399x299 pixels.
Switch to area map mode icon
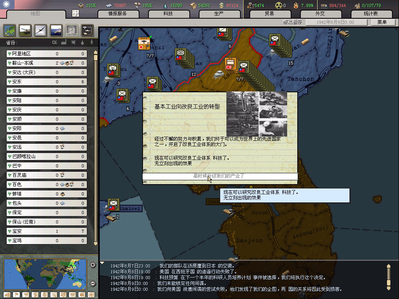click(72, 295)
